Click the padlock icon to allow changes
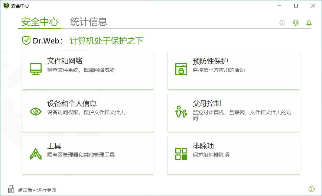 [11, 189]
